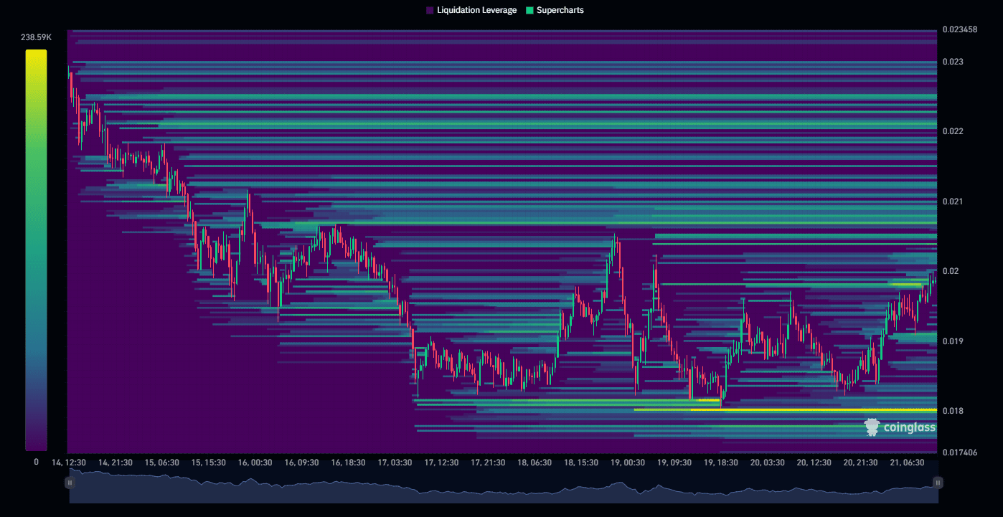The width and height of the screenshot is (1003, 517).
Task: Click the "14, 12:30" time axis label
Action: 70,463
